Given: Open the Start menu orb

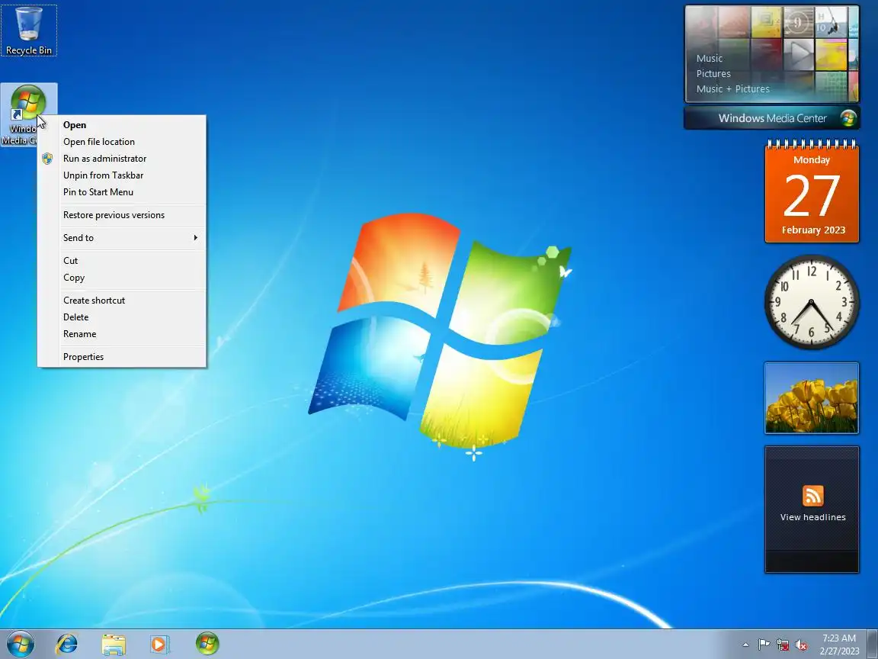Looking at the screenshot, I should (x=21, y=644).
